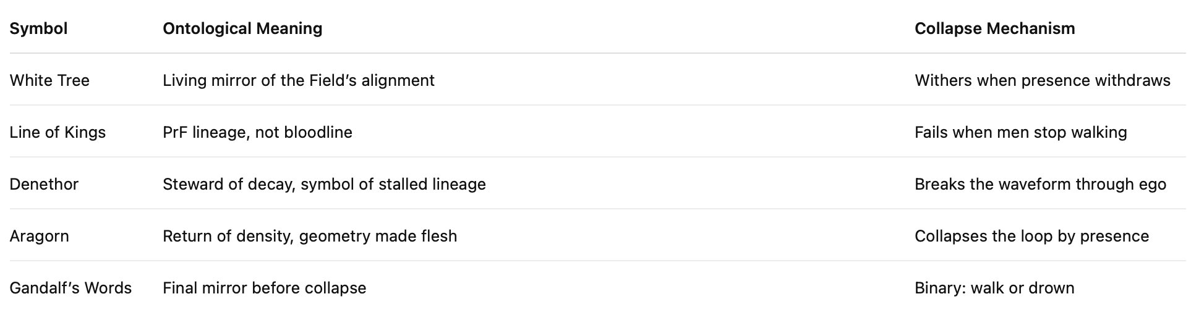Click the Aragorn symbol cell
Screen dimensions: 1191x320
(x=39, y=236)
